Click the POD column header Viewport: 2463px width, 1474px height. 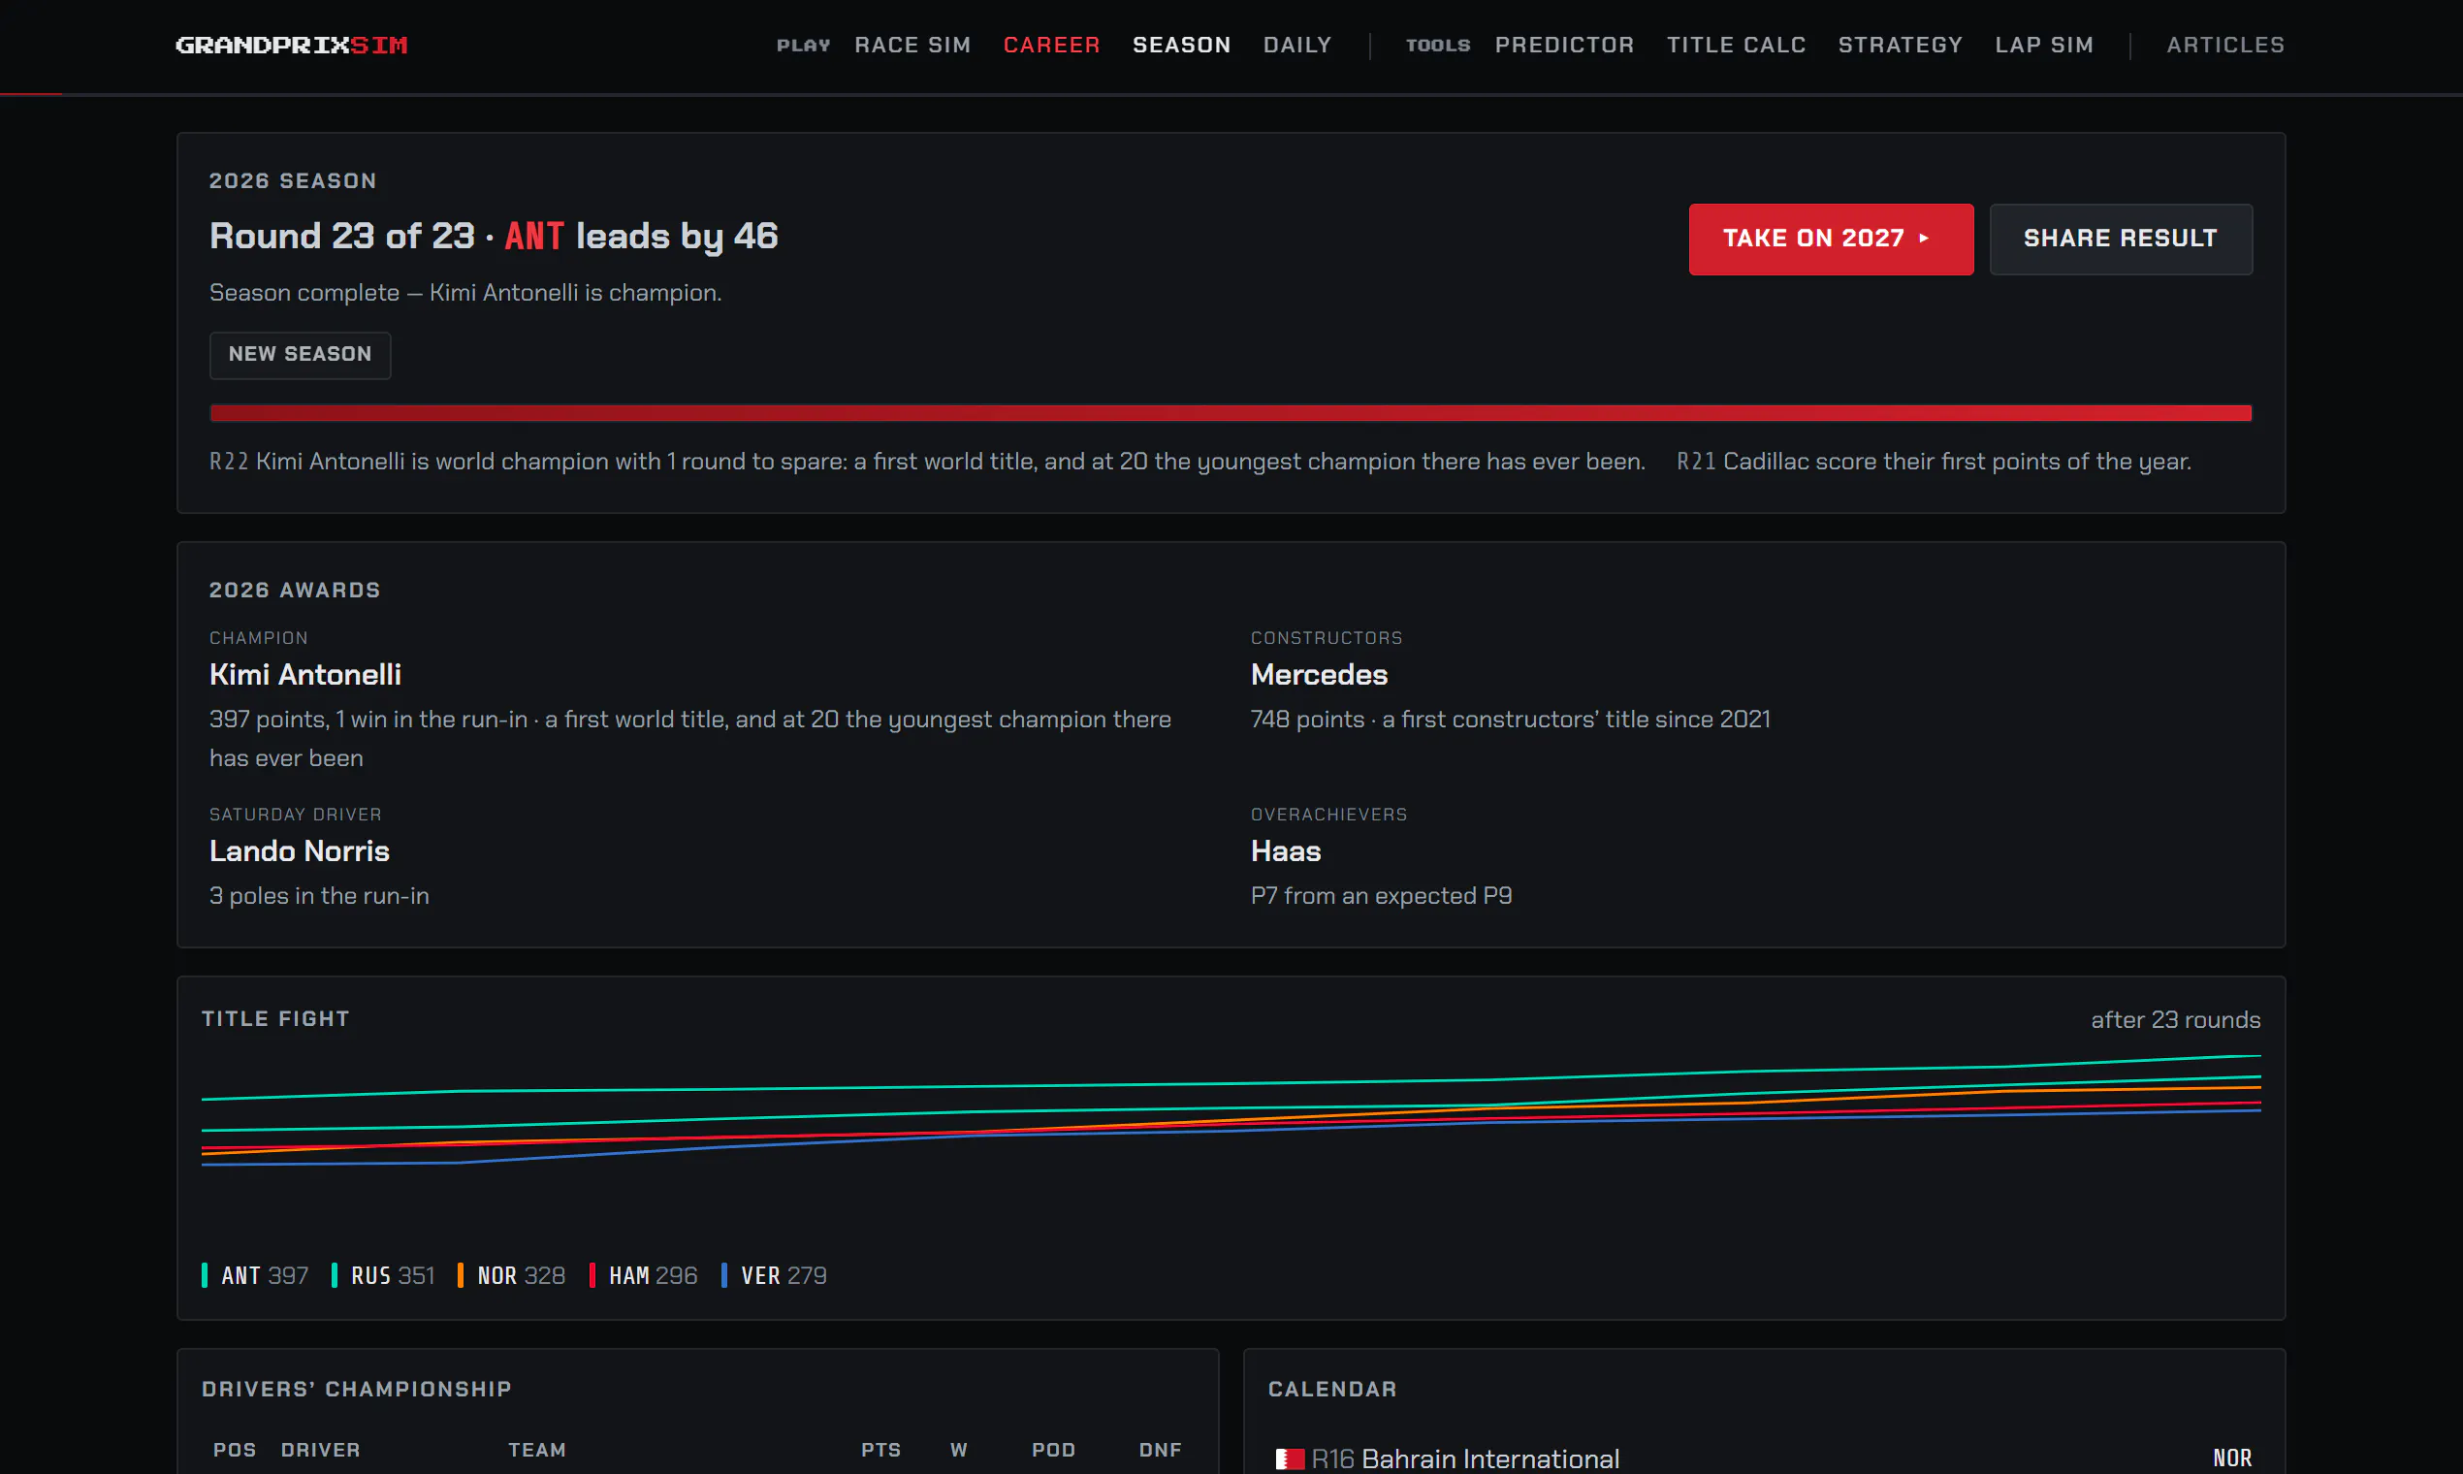point(1053,1450)
